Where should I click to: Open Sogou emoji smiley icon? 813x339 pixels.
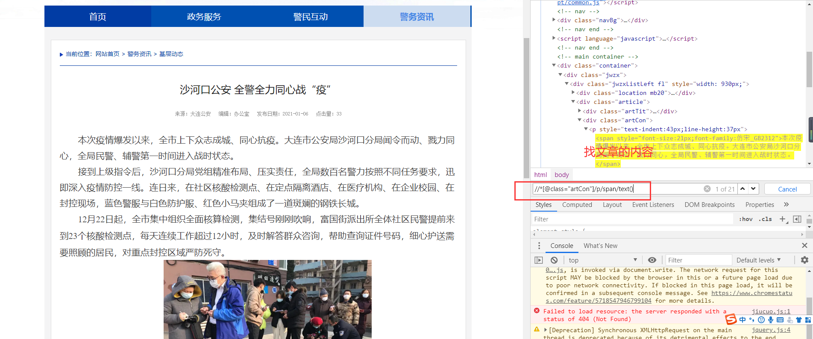click(x=761, y=320)
